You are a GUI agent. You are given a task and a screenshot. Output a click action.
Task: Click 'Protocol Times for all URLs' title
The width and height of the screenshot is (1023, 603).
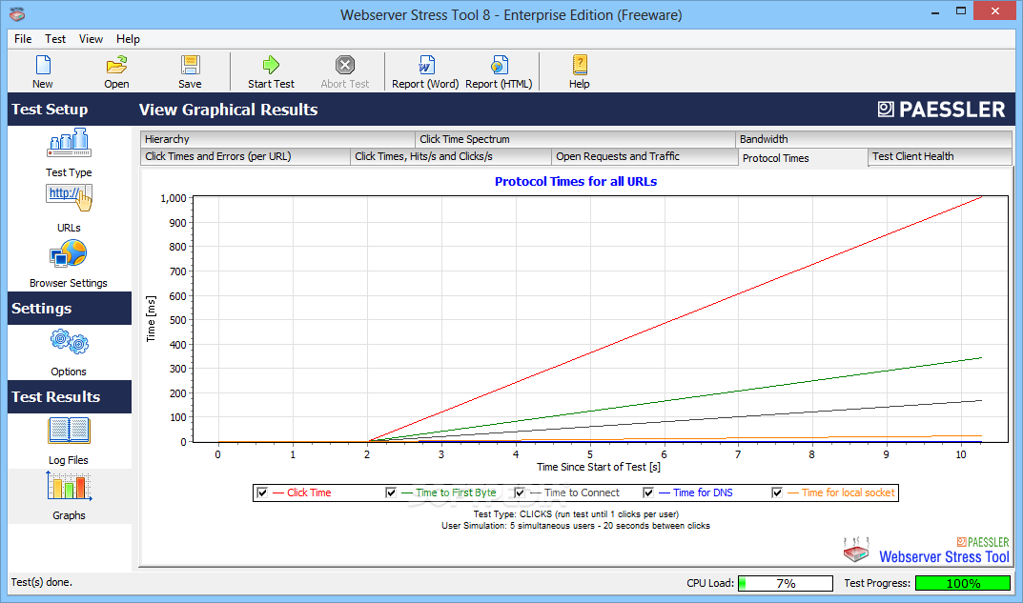point(576,181)
